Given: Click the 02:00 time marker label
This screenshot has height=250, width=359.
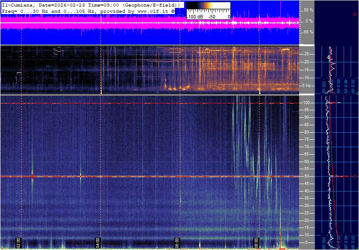Looking at the screenshot, I should pos(19,242).
